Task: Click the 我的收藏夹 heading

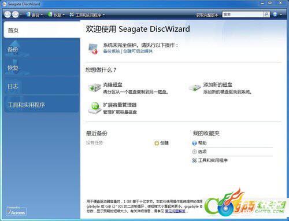Action: point(206,133)
